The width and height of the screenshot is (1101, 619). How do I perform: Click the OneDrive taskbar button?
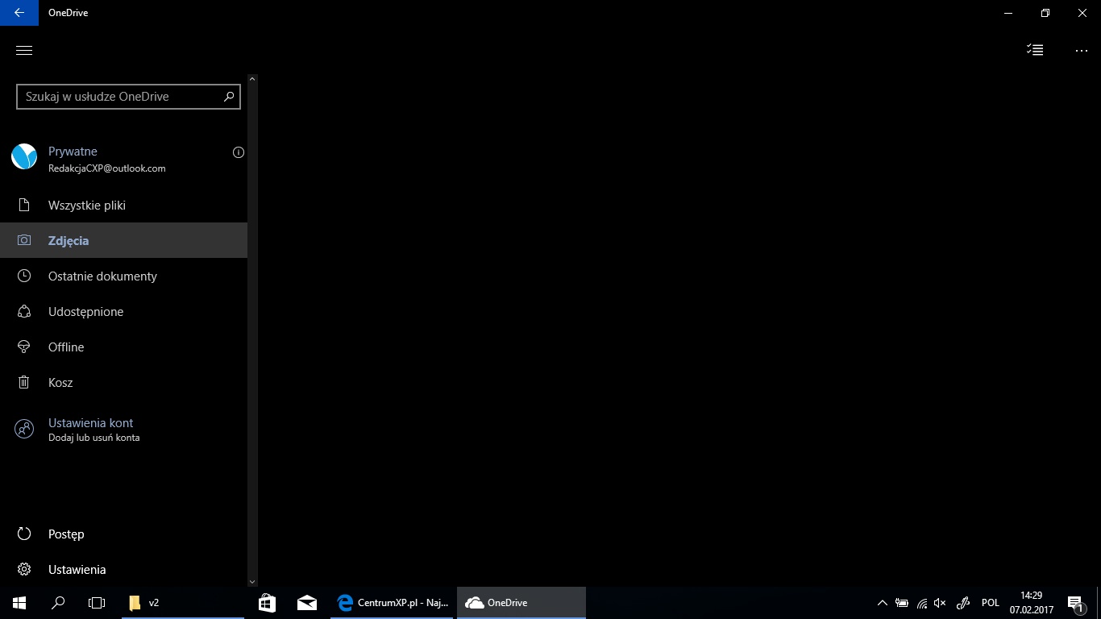coord(521,603)
